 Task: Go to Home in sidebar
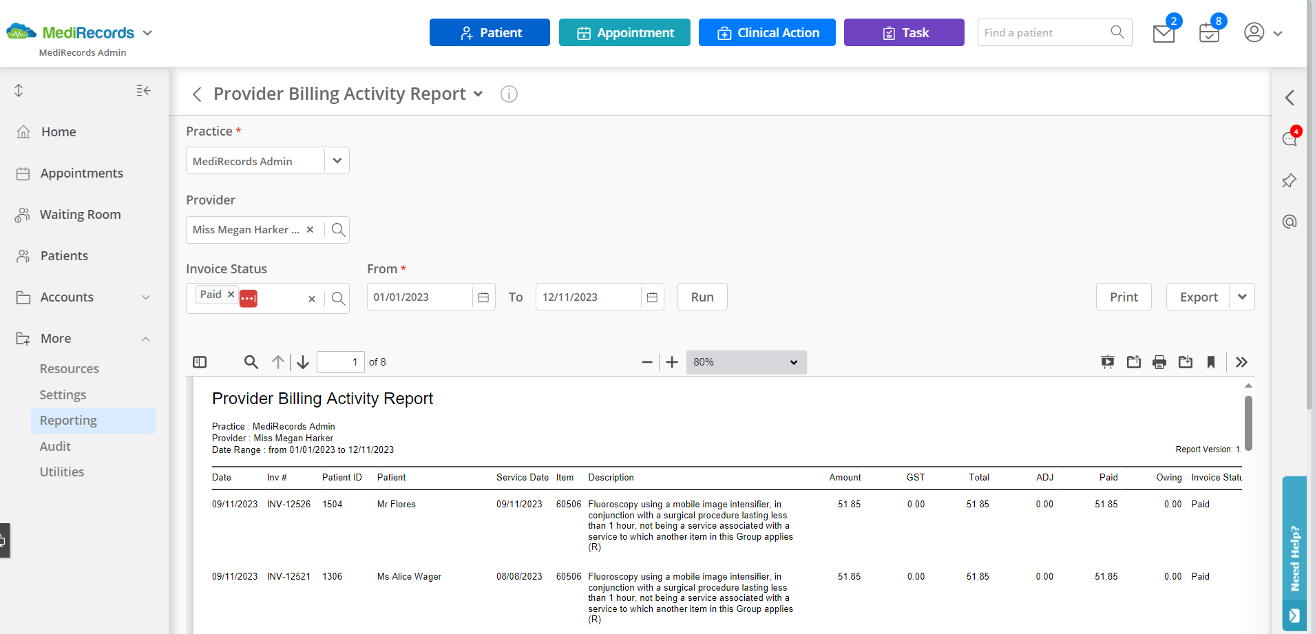tap(59, 132)
